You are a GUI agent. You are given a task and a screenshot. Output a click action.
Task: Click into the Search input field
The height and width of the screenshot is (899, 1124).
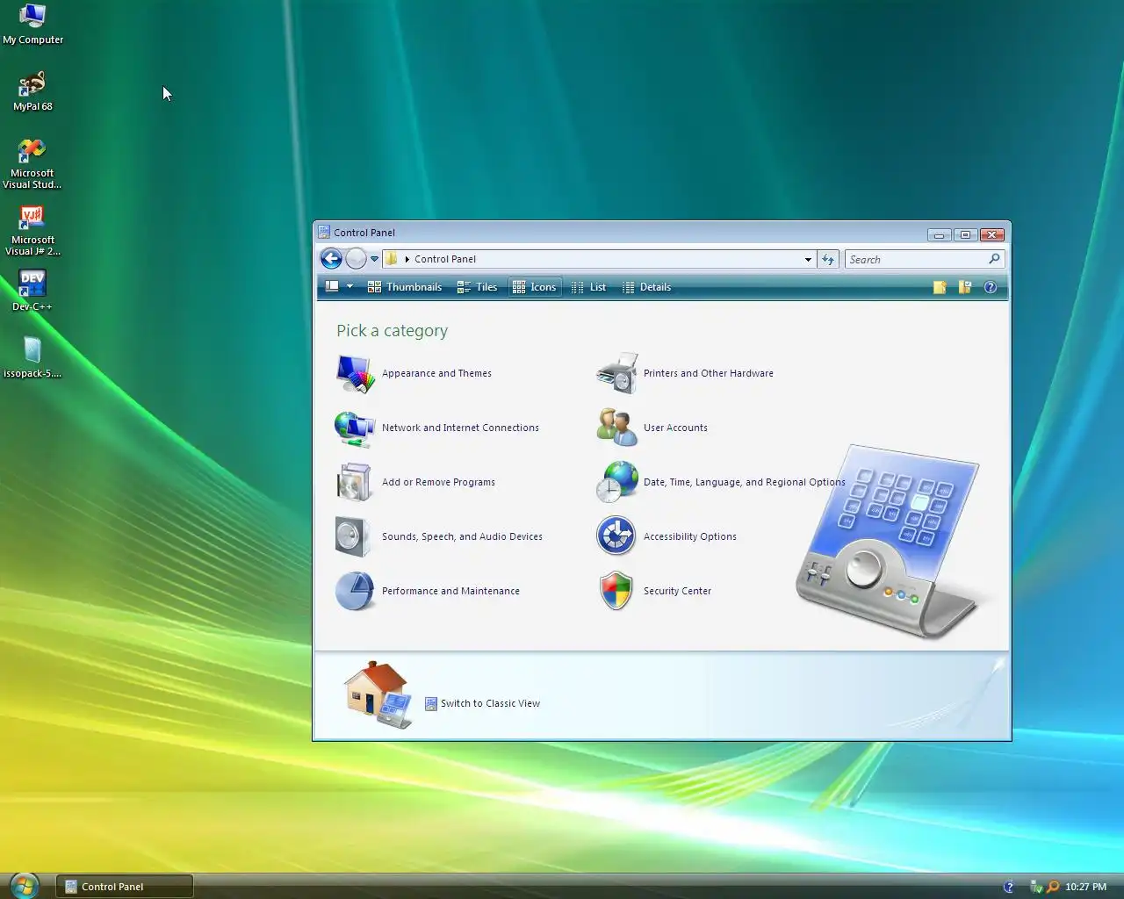913,259
